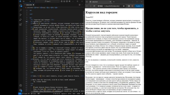
Task: Click the unsaved dot on index.html tab
Action: pyautogui.click(x=33, y=5)
